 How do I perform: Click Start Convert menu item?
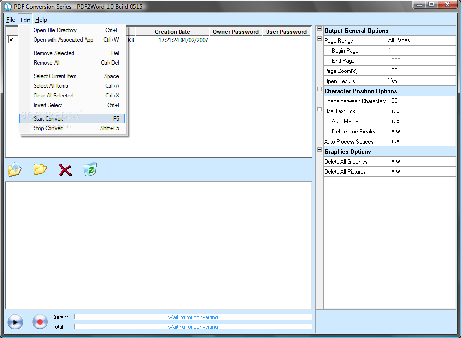72,119
